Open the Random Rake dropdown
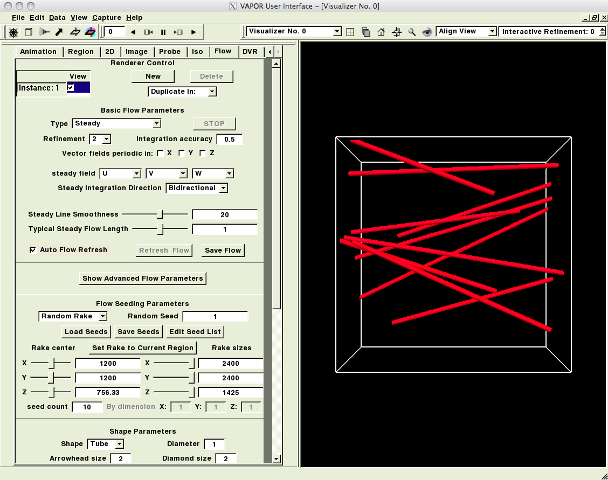The image size is (608, 480). point(73,317)
